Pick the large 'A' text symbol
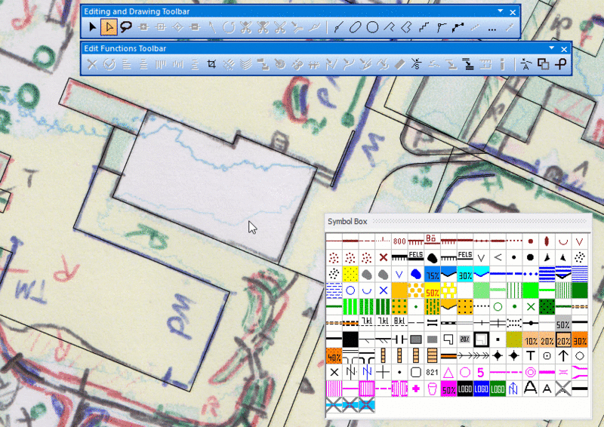604x427 pixels. (x=531, y=389)
